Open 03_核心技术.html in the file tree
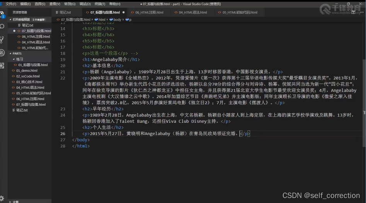Image resolution: width=366 pixels, height=203 pixels. pos(29,82)
